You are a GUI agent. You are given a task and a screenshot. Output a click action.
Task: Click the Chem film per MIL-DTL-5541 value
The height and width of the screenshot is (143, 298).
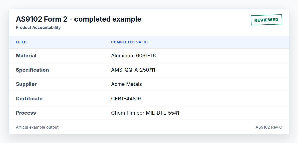145,113
